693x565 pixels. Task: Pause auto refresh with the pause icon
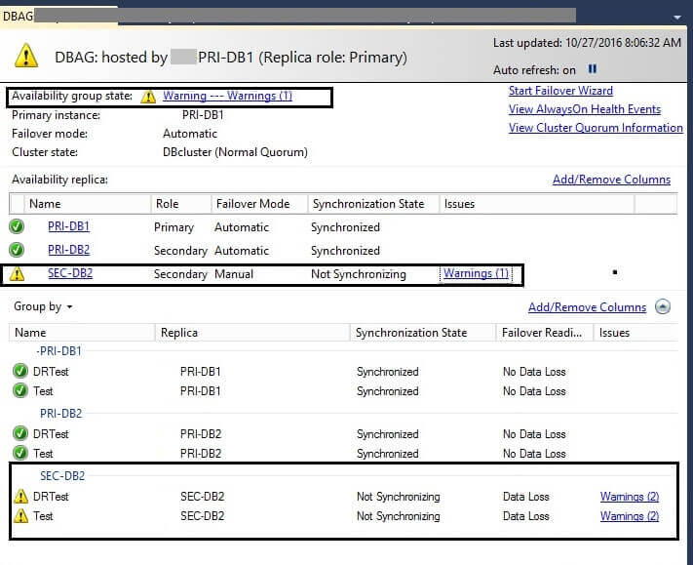tap(592, 69)
